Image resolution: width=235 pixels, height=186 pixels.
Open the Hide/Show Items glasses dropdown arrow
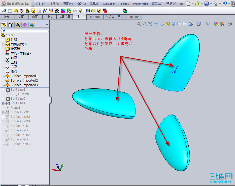(211, 24)
